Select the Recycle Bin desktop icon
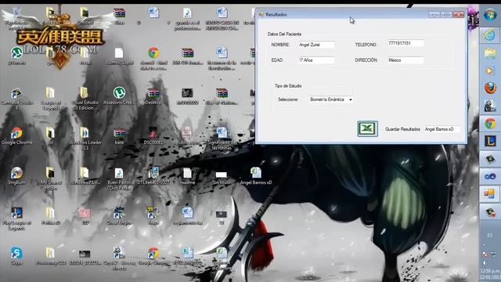Screen dimensions: 501x282 [16, 19]
